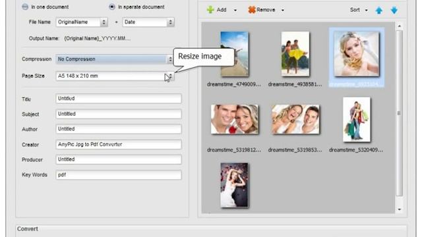Select the dreamstime_5319812 couple thumbnail

tap(235, 119)
